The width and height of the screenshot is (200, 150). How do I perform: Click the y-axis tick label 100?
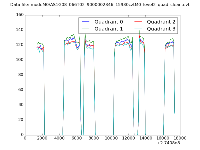coord(20,60)
